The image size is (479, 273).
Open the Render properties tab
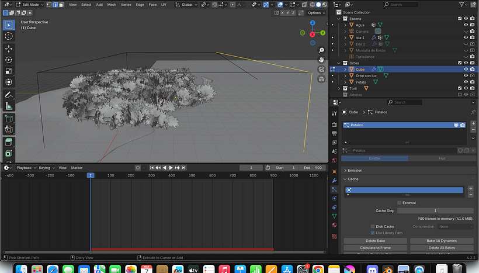pos(335,125)
